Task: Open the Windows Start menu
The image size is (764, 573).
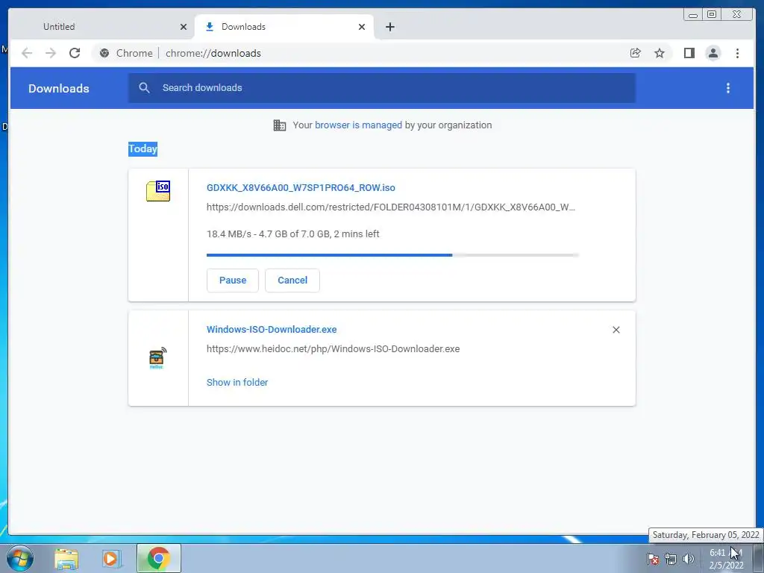Action: coord(20,558)
